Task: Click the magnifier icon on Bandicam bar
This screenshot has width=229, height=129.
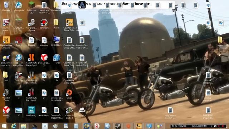Action: [176, 126]
